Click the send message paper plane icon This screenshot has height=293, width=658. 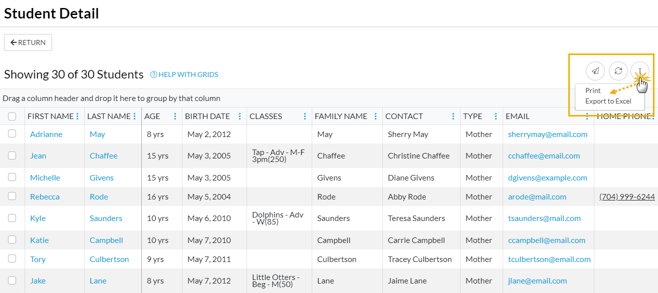[595, 71]
